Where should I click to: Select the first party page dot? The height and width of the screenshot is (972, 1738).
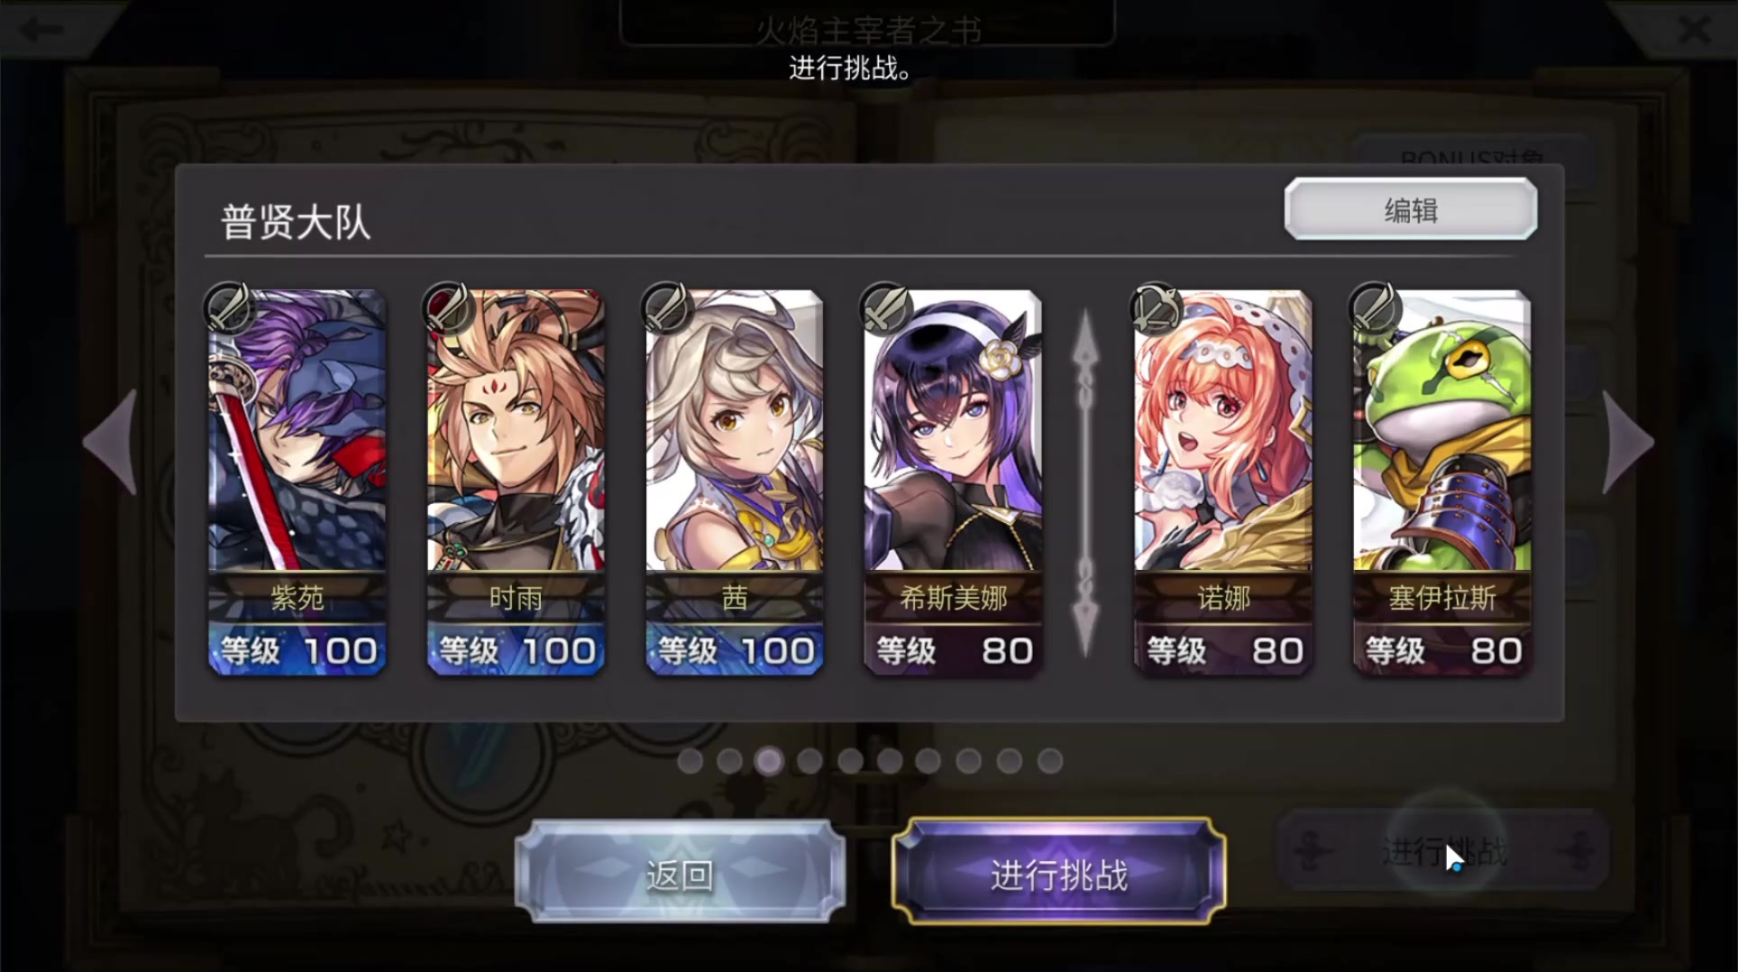pyautogui.click(x=690, y=761)
